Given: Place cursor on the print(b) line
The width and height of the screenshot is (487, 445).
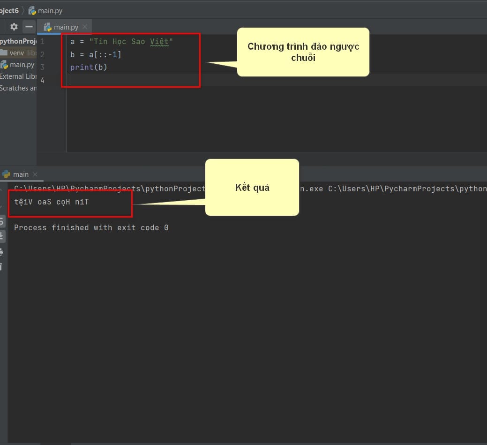Looking at the screenshot, I should (x=89, y=68).
